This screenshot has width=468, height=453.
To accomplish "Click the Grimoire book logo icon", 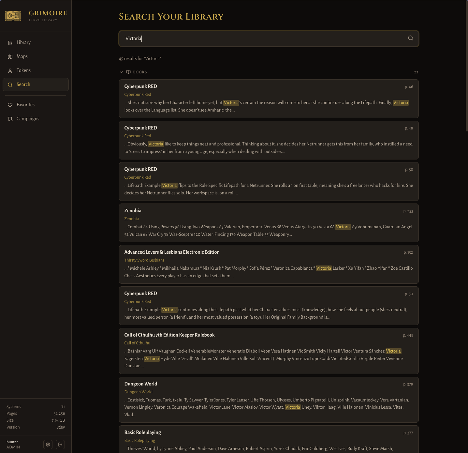I will pyautogui.click(x=13, y=16).
